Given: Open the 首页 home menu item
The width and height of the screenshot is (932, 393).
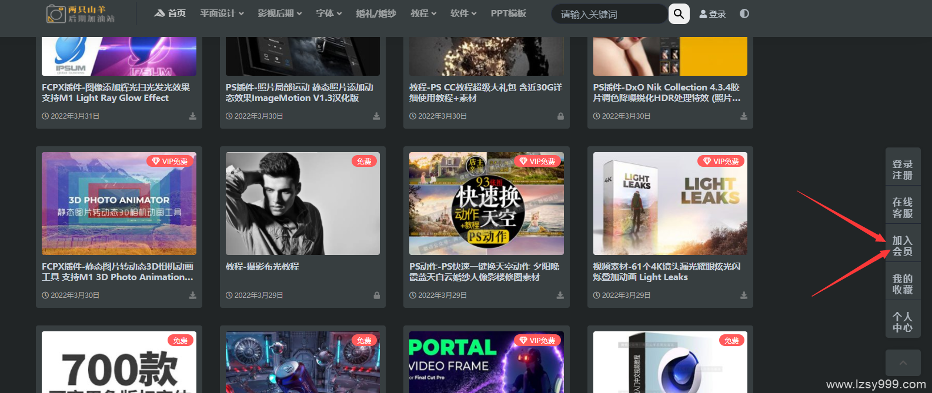Looking at the screenshot, I should coord(170,14).
